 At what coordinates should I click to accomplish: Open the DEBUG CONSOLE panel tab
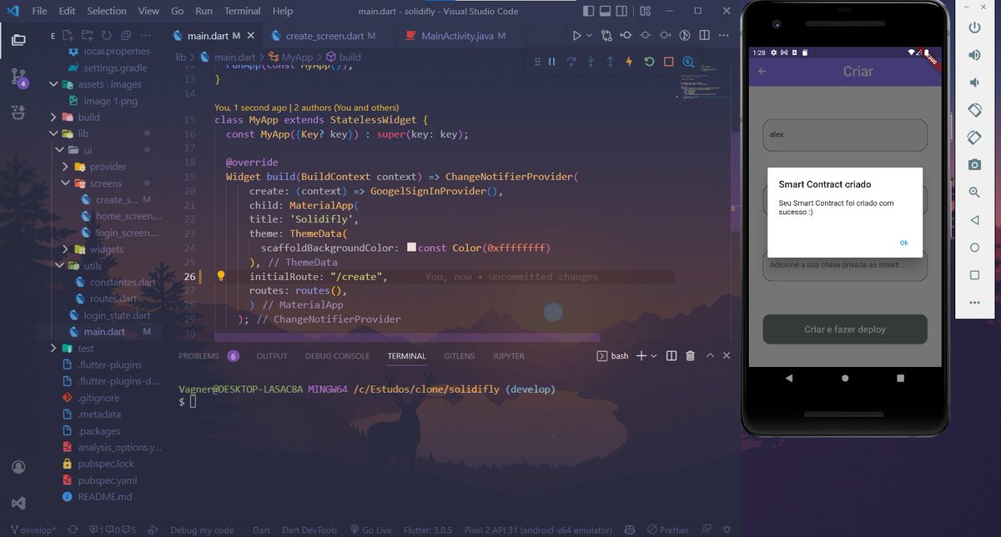(x=337, y=356)
